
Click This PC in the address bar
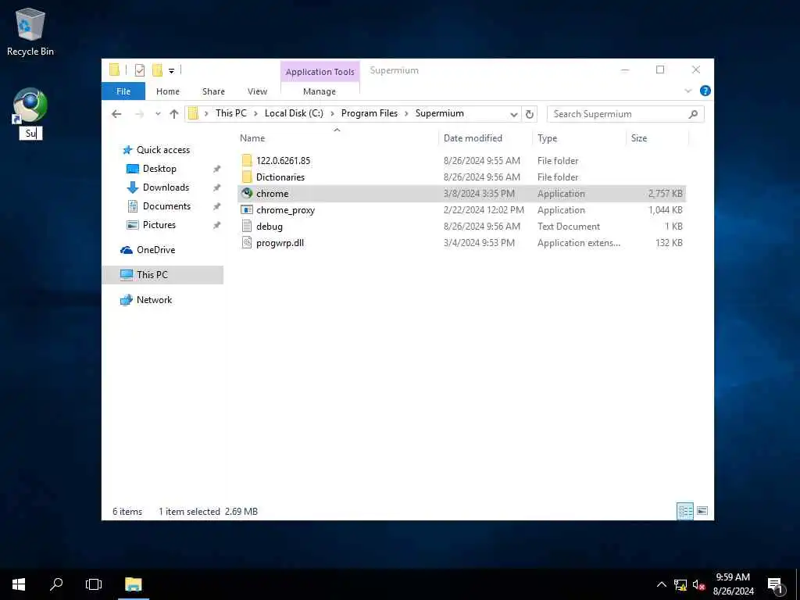click(x=230, y=113)
